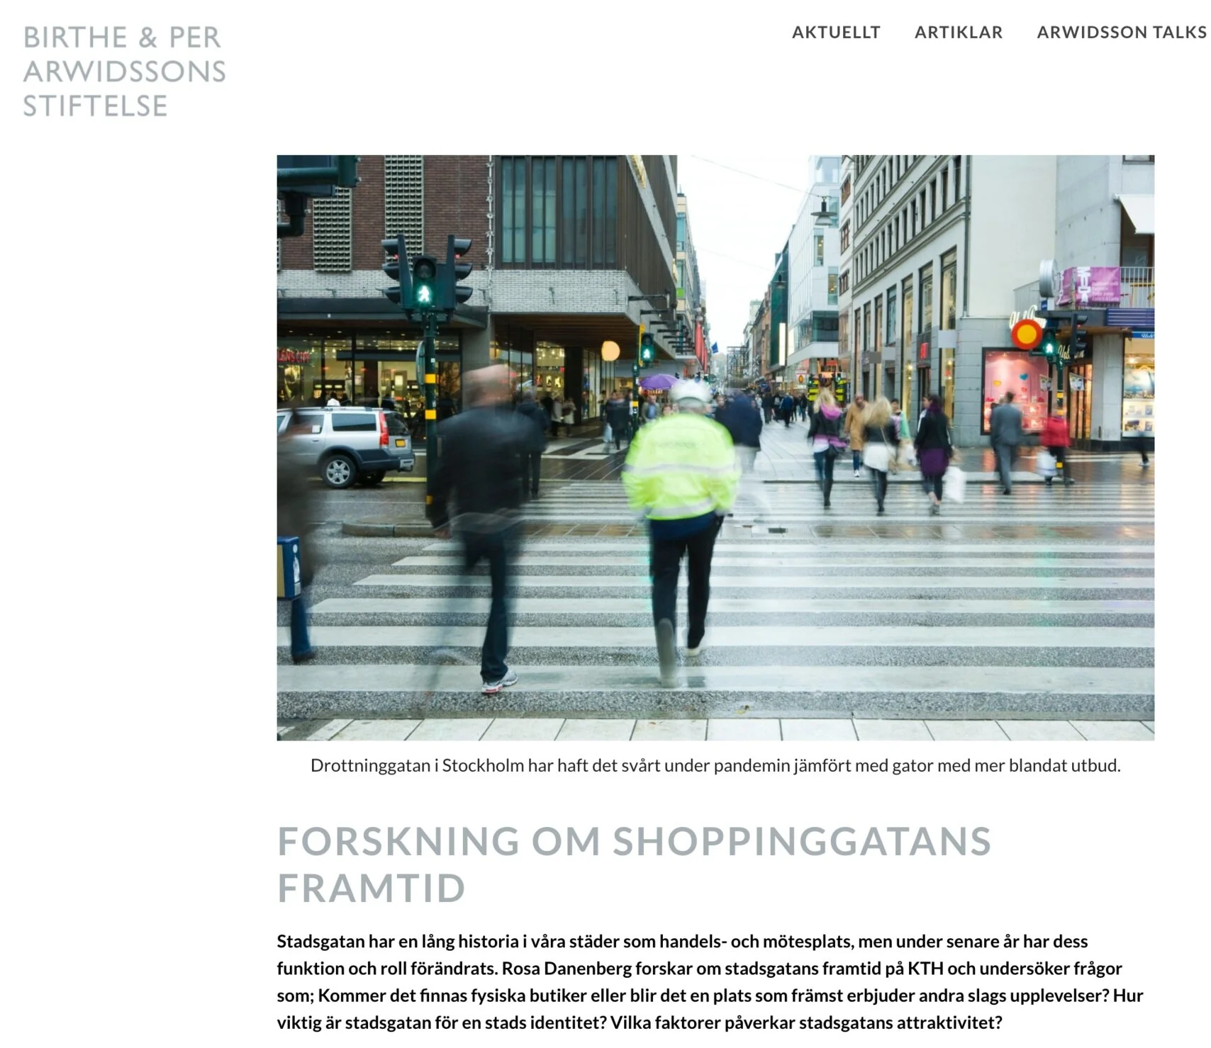Click the photo caption about Drottninggatan
The image size is (1211, 1048).
[x=715, y=766]
